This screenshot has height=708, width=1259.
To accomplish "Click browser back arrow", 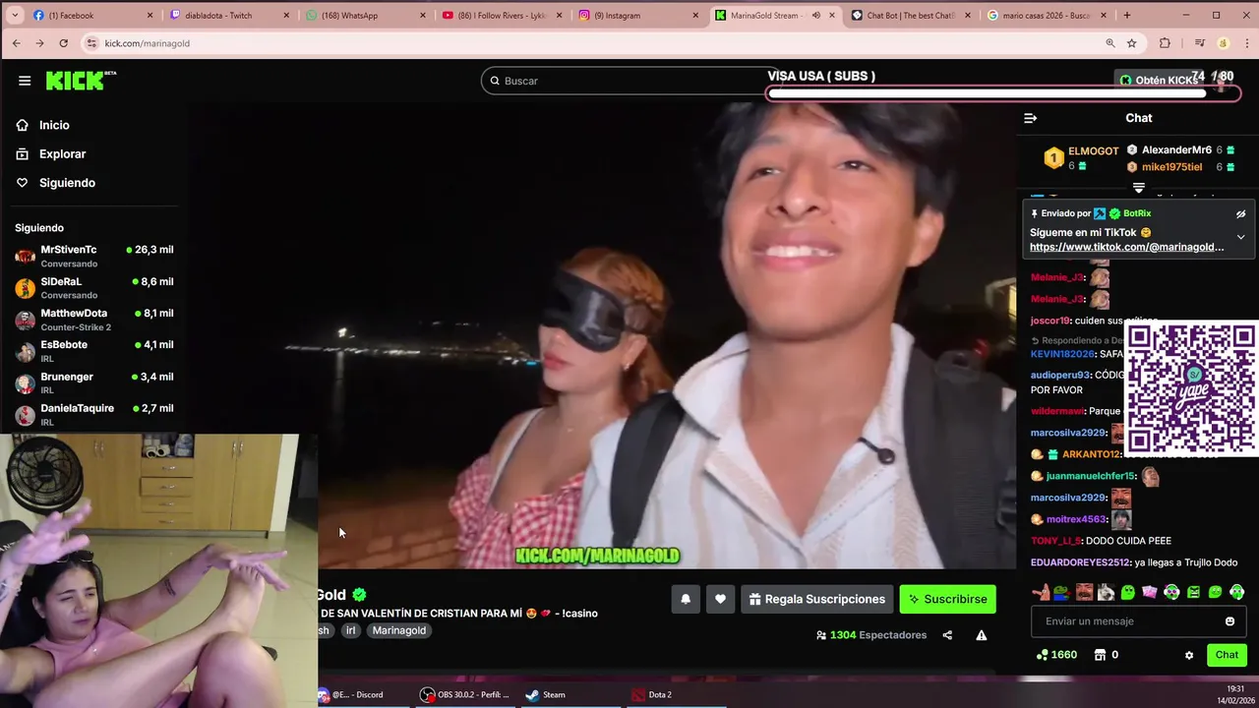I will point(17,43).
